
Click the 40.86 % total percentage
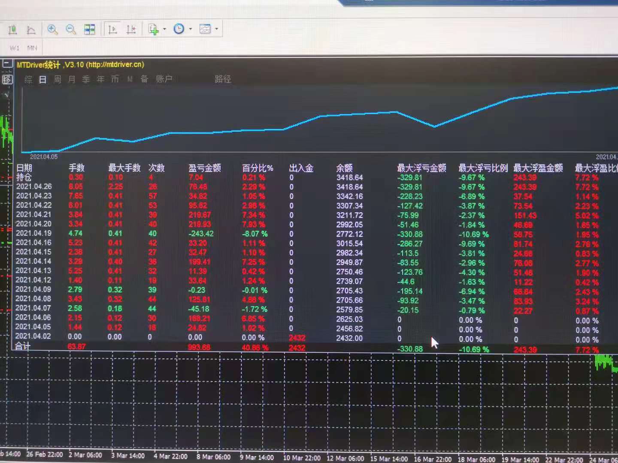pos(255,348)
